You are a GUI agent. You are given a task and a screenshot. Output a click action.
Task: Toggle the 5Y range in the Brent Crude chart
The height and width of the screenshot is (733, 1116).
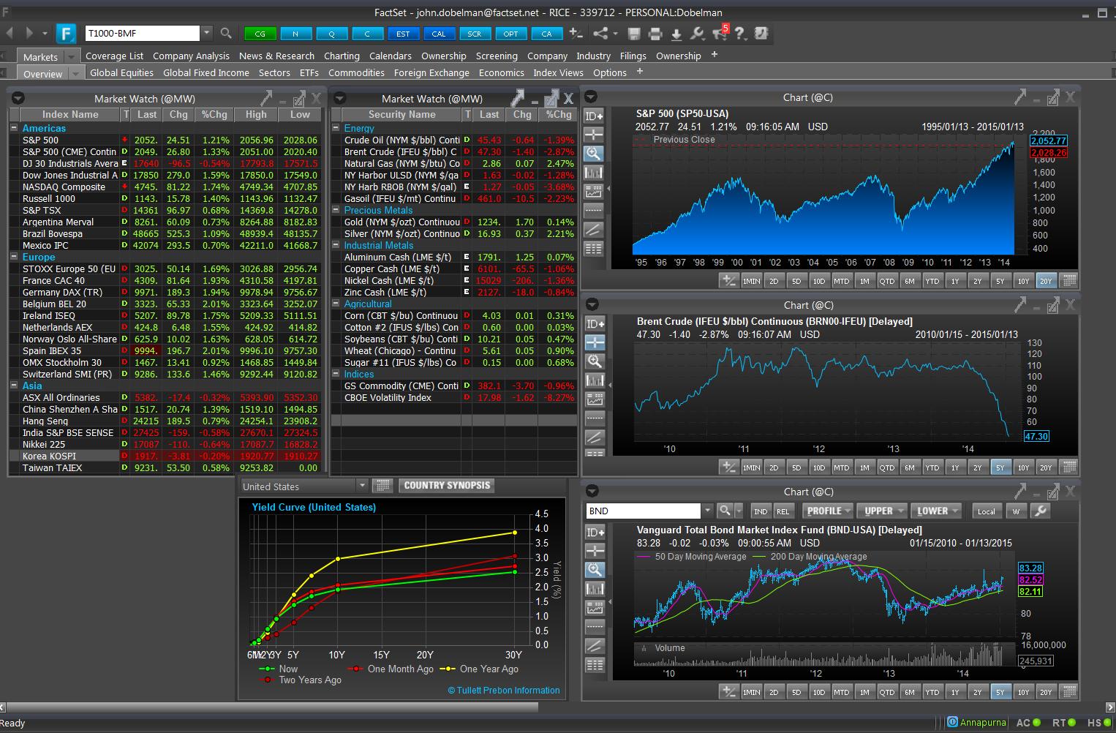1000,467
